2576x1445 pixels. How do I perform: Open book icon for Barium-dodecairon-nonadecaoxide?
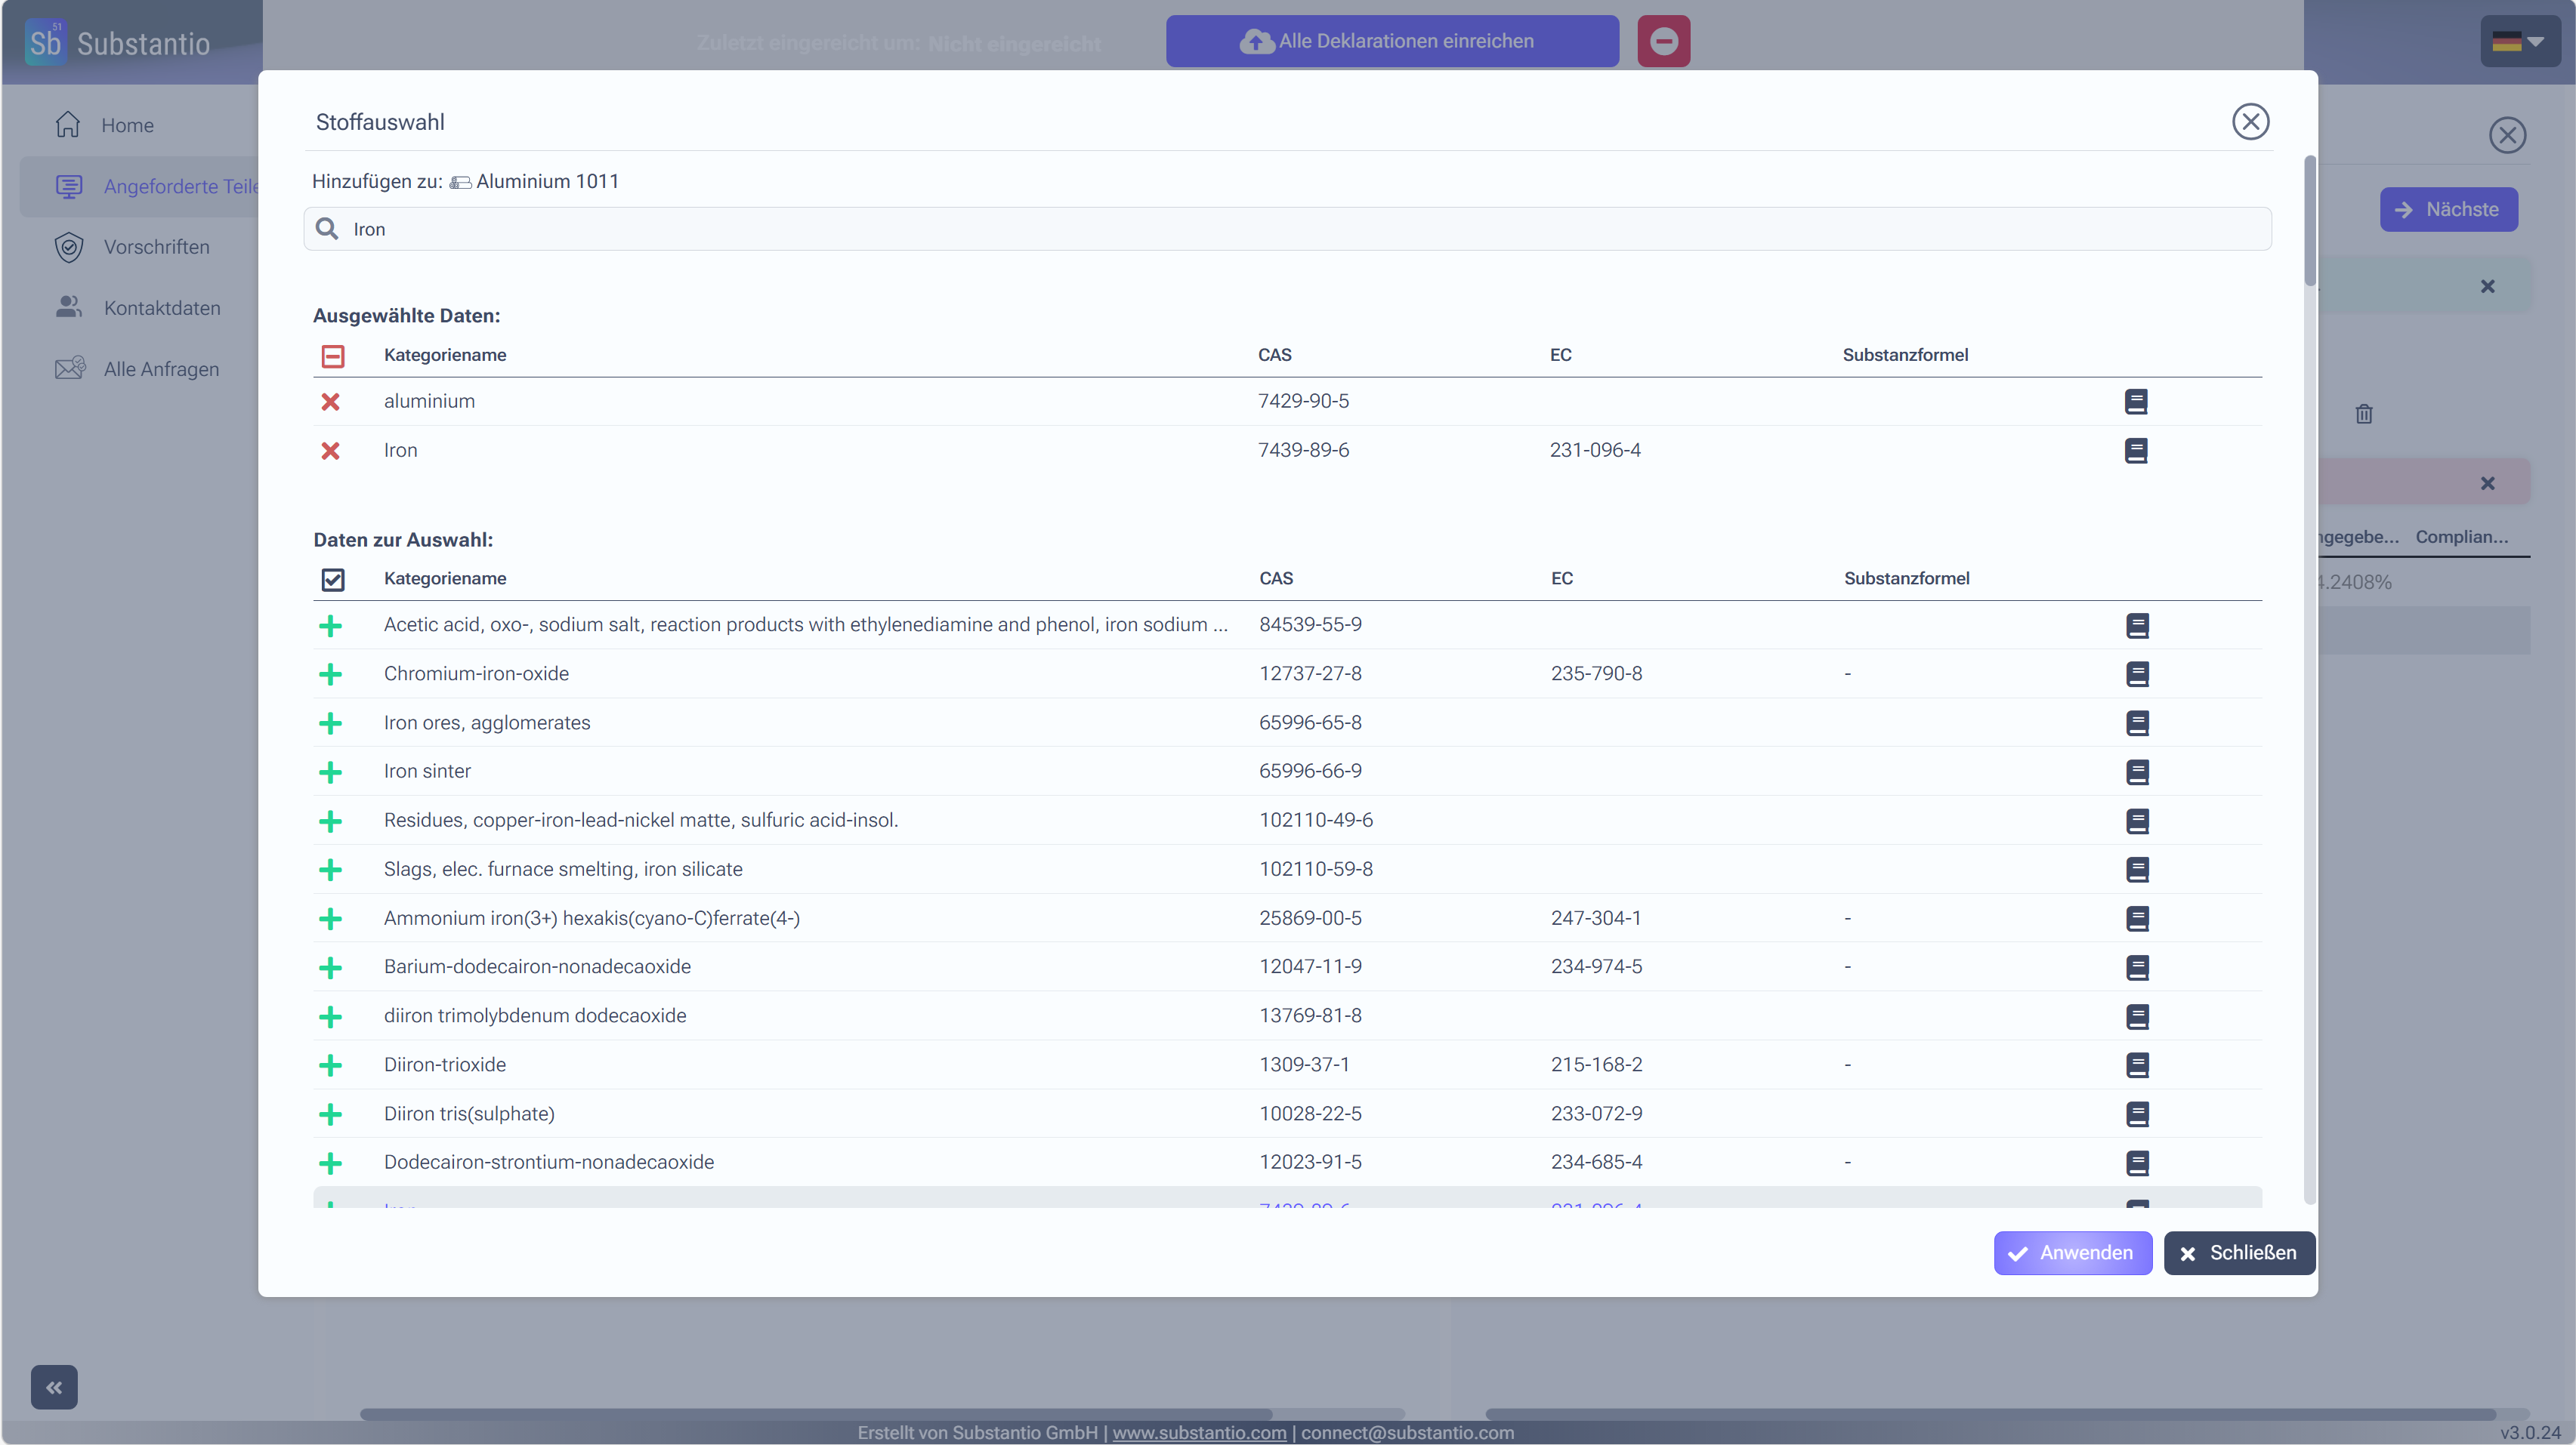2137,967
